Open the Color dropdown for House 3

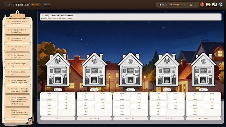(122, 96)
